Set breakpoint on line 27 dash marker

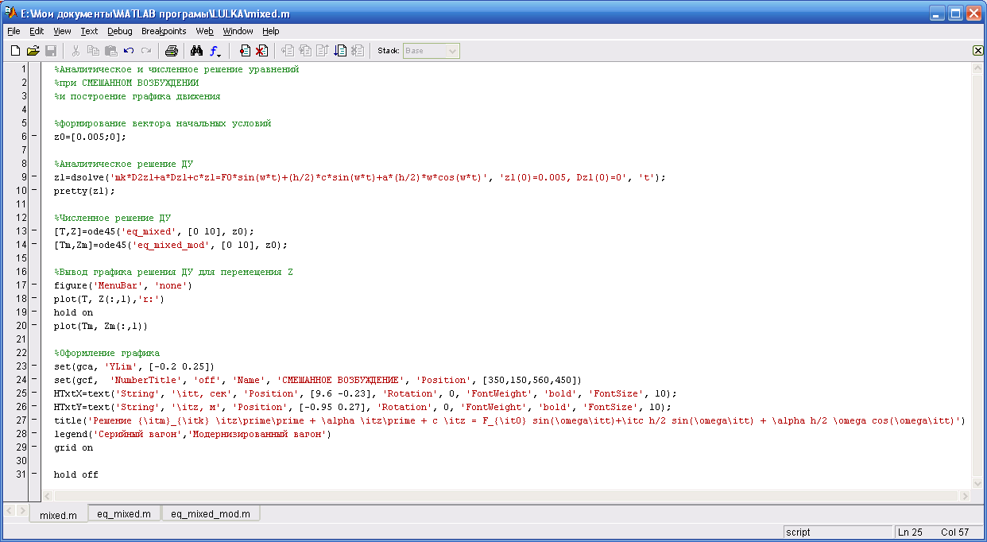tap(34, 420)
